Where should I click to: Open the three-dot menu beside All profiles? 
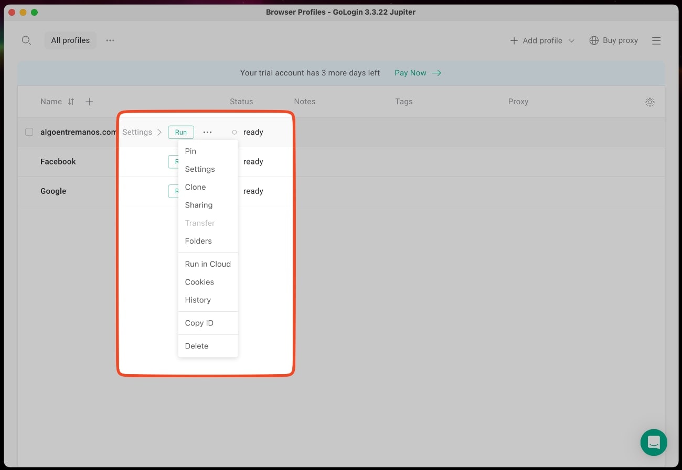[110, 40]
